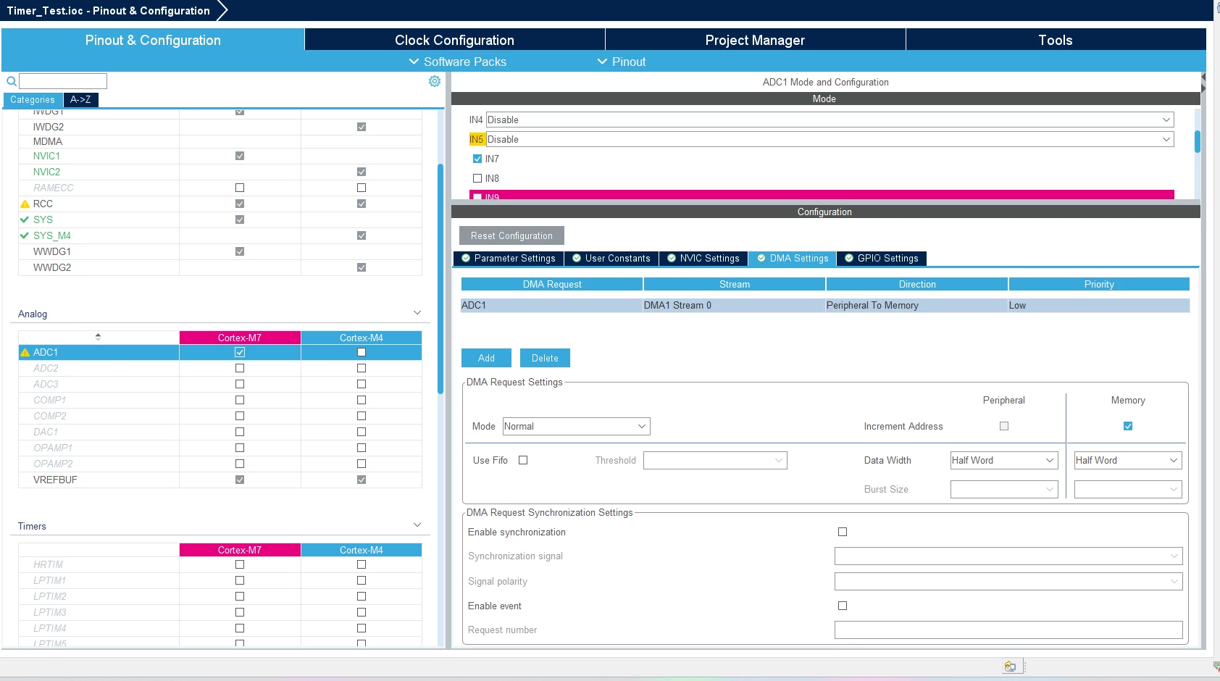This screenshot has height=681, width=1220.
Task: Click the sort arrows icon above ADC1
Action: click(98, 337)
